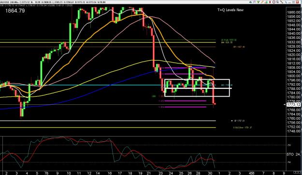Screen dimensions: 302x175
Task: Click date 21 on the time axis
Action: click(x=148, y=173)
